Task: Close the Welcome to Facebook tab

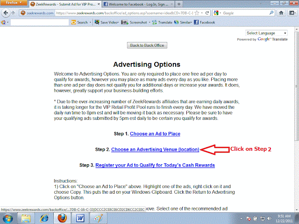Action: point(171,4)
